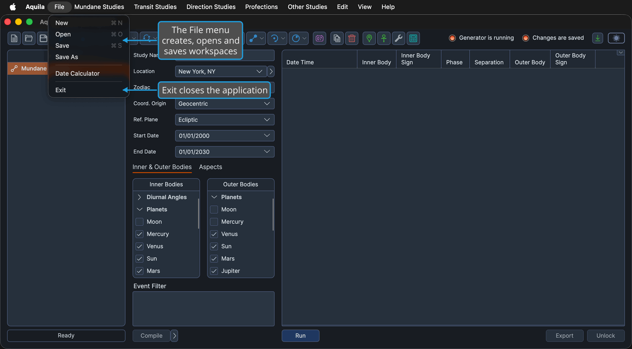Click the Compile button
The image size is (632, 349).
(151, 336)
